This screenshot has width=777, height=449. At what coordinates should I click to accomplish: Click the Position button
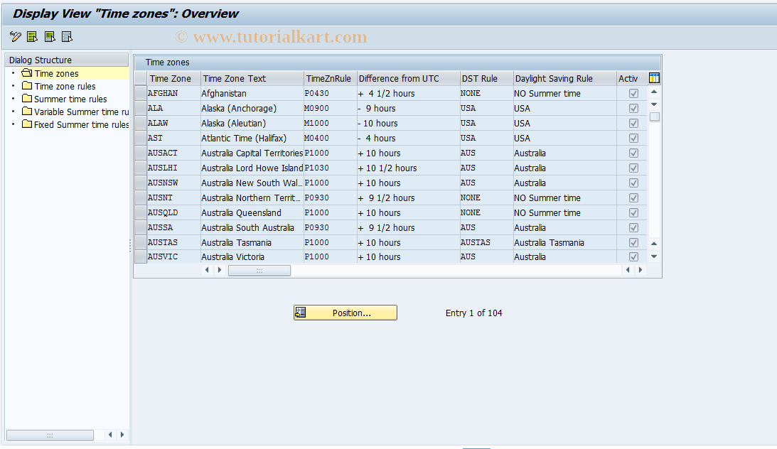click(352, 312)
